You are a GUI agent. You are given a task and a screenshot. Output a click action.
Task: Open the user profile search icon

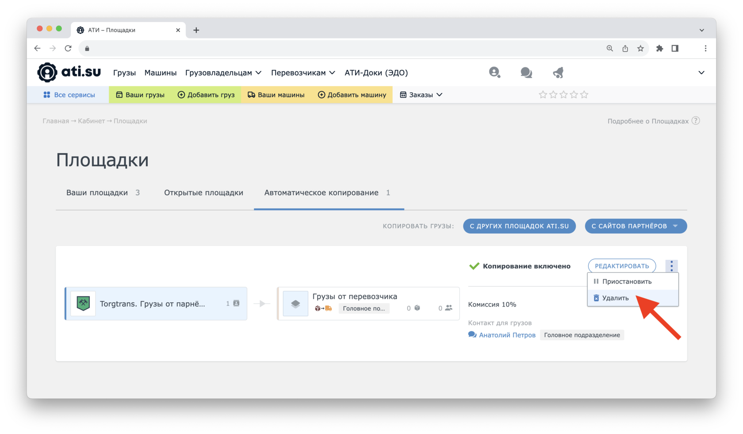[494, 73]
